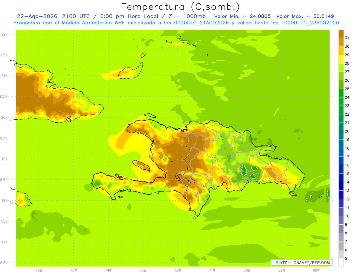Click the '5' label on the color scale
The image size is (355, 274).
[x=346, y=259]
